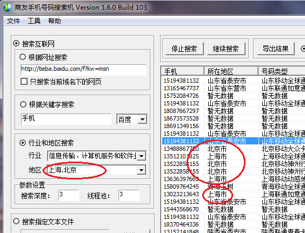The width and height of the screenshot is (305, 233).
Task: Click the 搜索深度 value field
Action: click(x=69, y=195)
